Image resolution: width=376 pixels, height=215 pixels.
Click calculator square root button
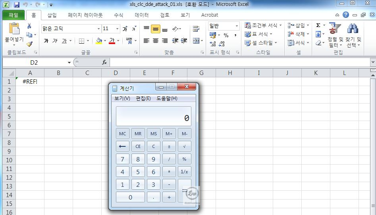tap(184, 146)
